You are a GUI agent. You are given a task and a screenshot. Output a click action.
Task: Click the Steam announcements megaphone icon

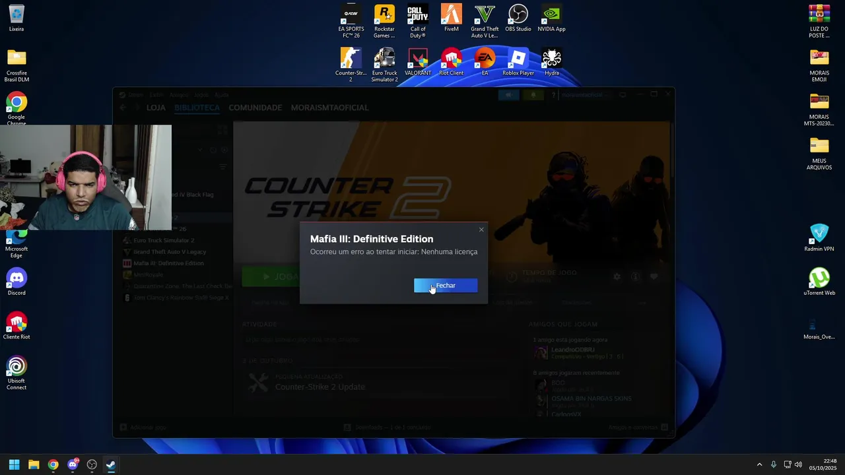508,95
